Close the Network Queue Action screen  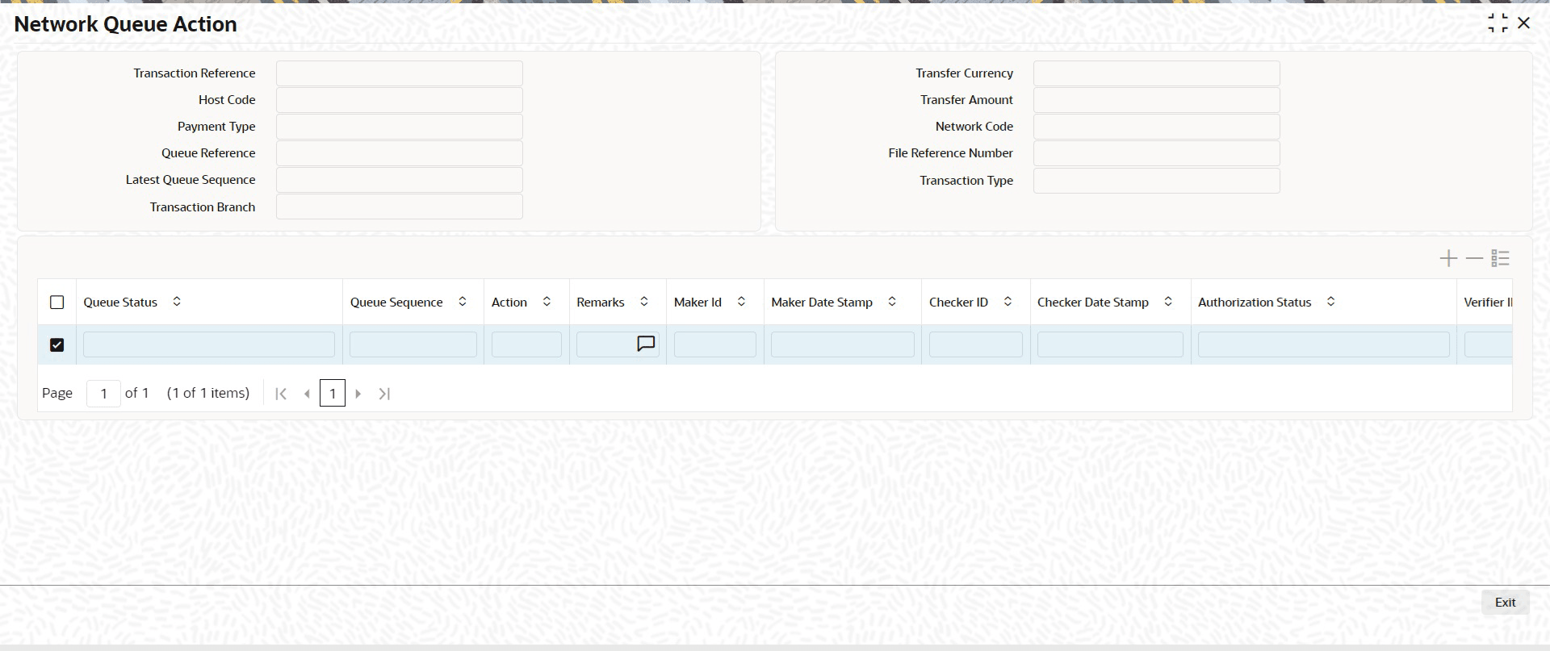tap(1524, 23)
